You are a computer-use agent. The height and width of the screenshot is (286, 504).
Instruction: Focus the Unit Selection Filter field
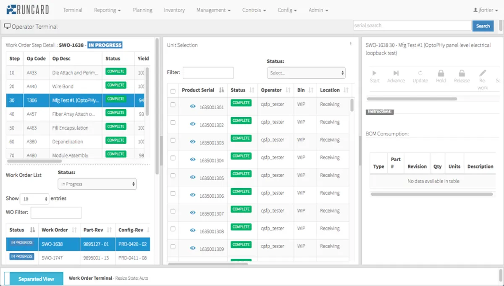point(208,73)
